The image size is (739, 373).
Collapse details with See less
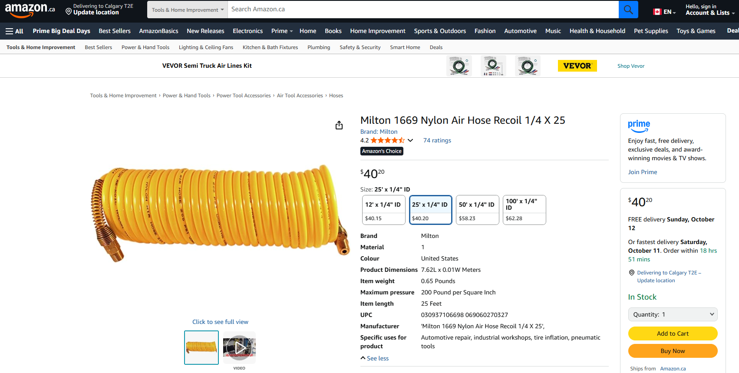click(x=374, y=358)
